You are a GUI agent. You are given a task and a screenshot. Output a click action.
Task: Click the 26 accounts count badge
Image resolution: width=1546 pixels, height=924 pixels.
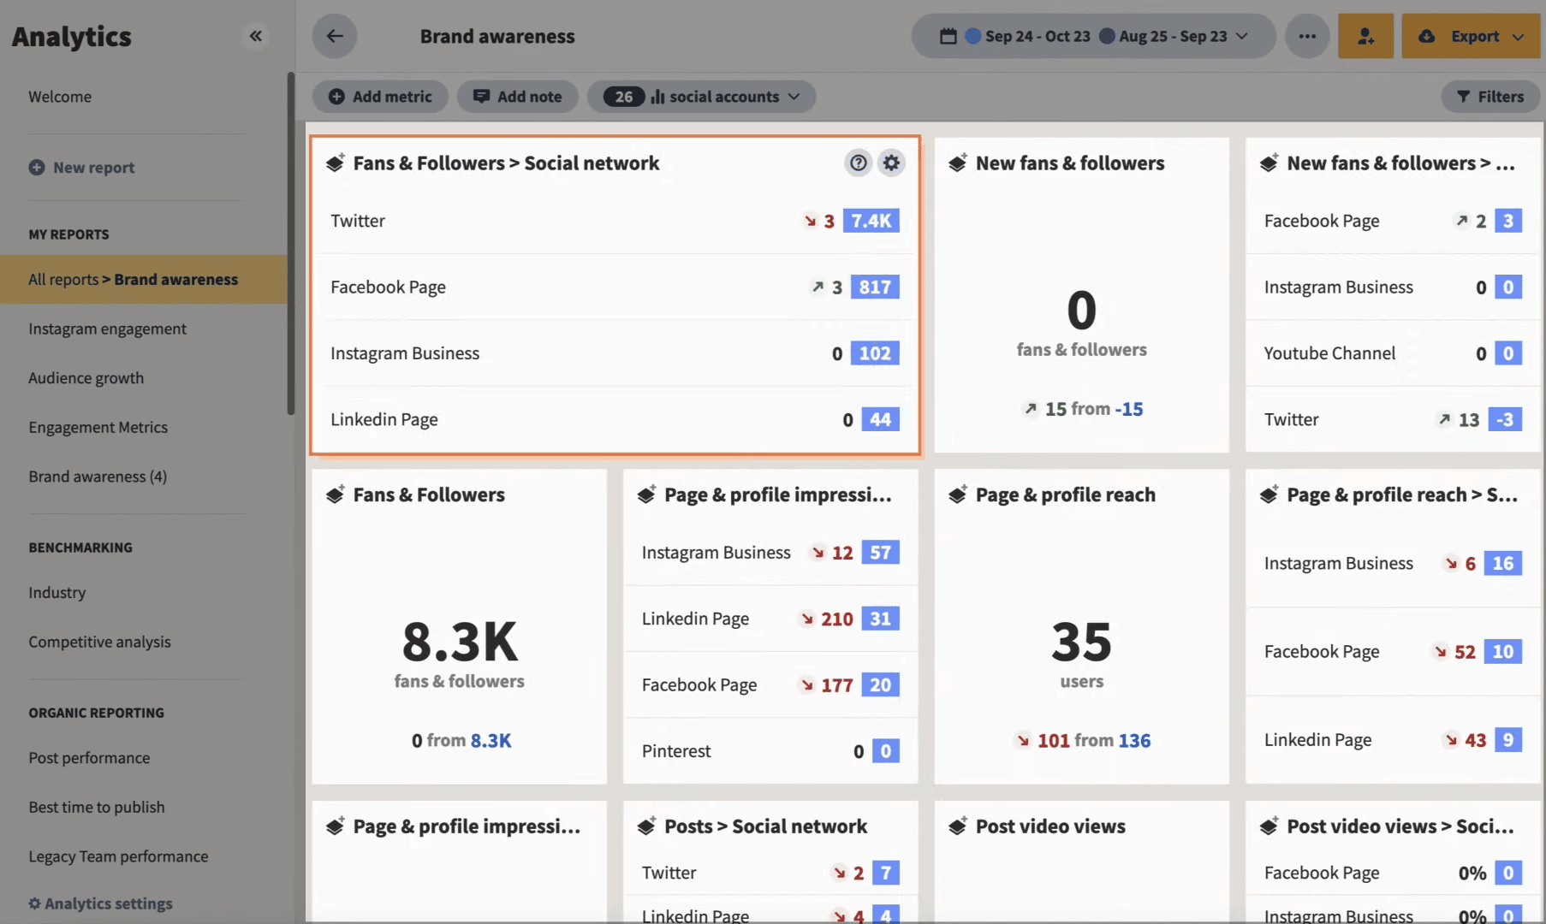click(623, 97)
